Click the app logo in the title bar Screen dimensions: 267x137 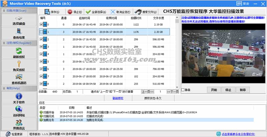(x=5, y=3)
